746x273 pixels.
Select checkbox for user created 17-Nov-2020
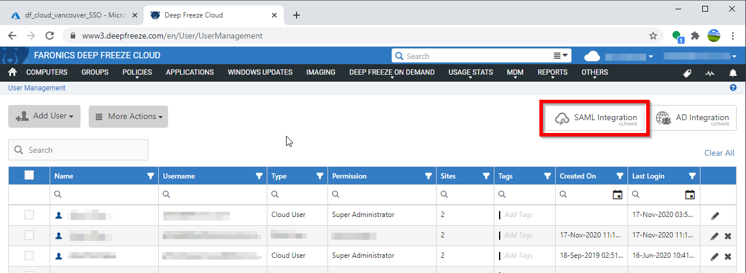click(x=29, y=236)
